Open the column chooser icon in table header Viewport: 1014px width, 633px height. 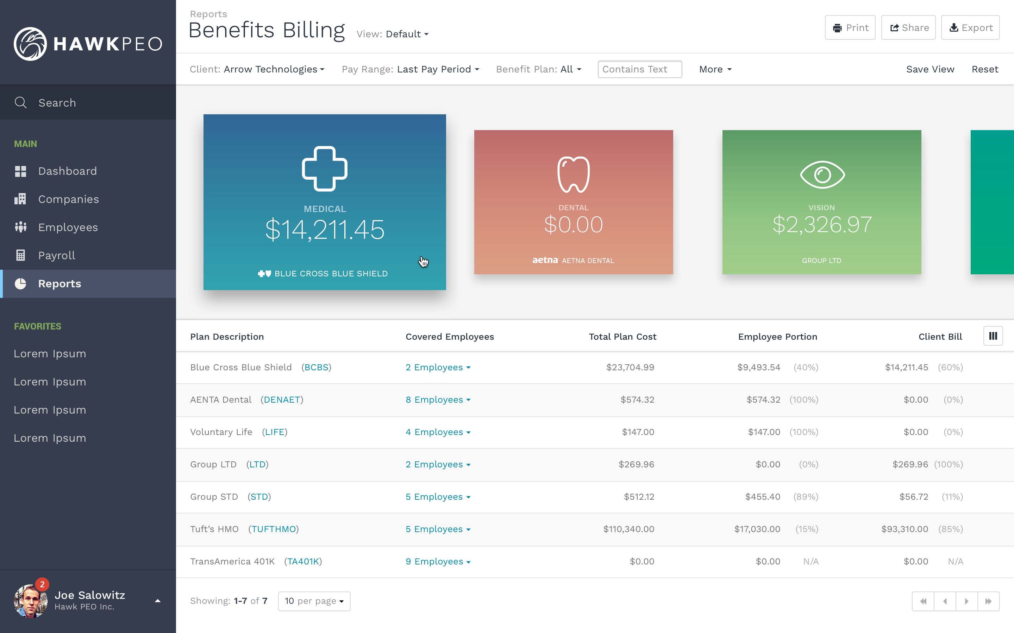tap(993, 336)
